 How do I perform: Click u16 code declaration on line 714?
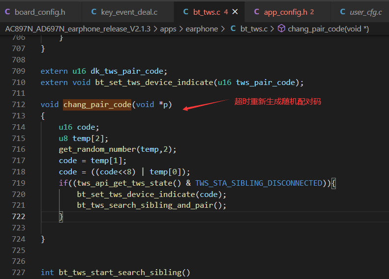coord(79,127)
